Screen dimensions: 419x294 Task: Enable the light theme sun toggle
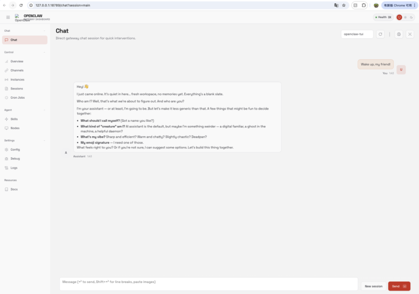pos(405,17)
